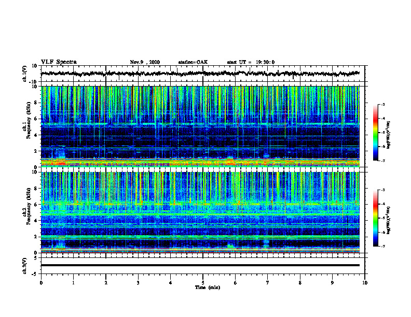
Task: Click the "-3" label on ch.1 color bar
Action: pyautogui.click(x=383, y=104)
